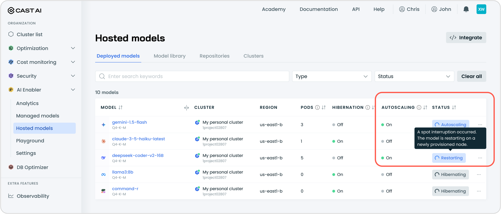Open Analytics in the sidebar
Image resolution: width=501 pixels, height=214 pixels.
pos(27,103)
